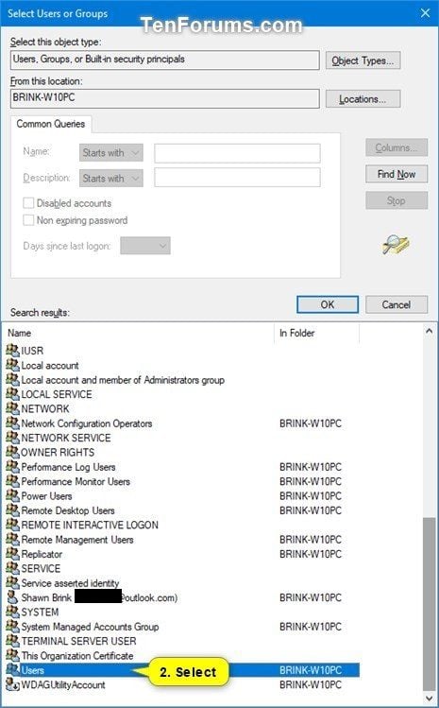This screenshot has width=439, height=708.
Task: Click the Description query text field
Action: coord(237,178)
